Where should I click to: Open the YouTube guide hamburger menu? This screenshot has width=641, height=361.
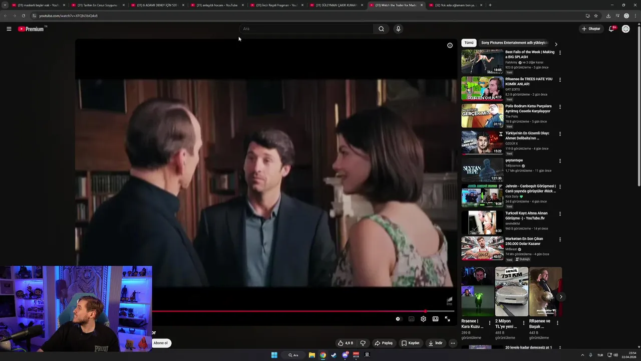coord(9,29)
